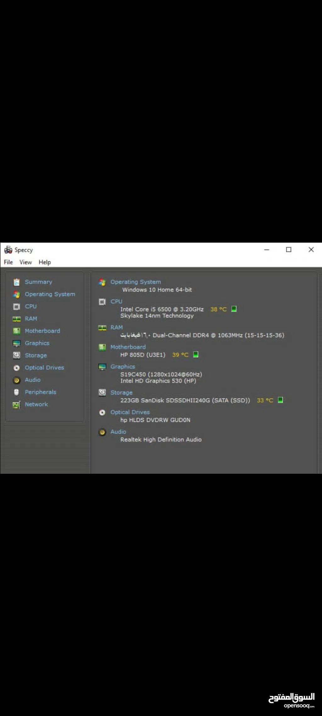Open the Graphics heading in main panel
This screenshot has width=322, height=716.
tap(123, 366)
